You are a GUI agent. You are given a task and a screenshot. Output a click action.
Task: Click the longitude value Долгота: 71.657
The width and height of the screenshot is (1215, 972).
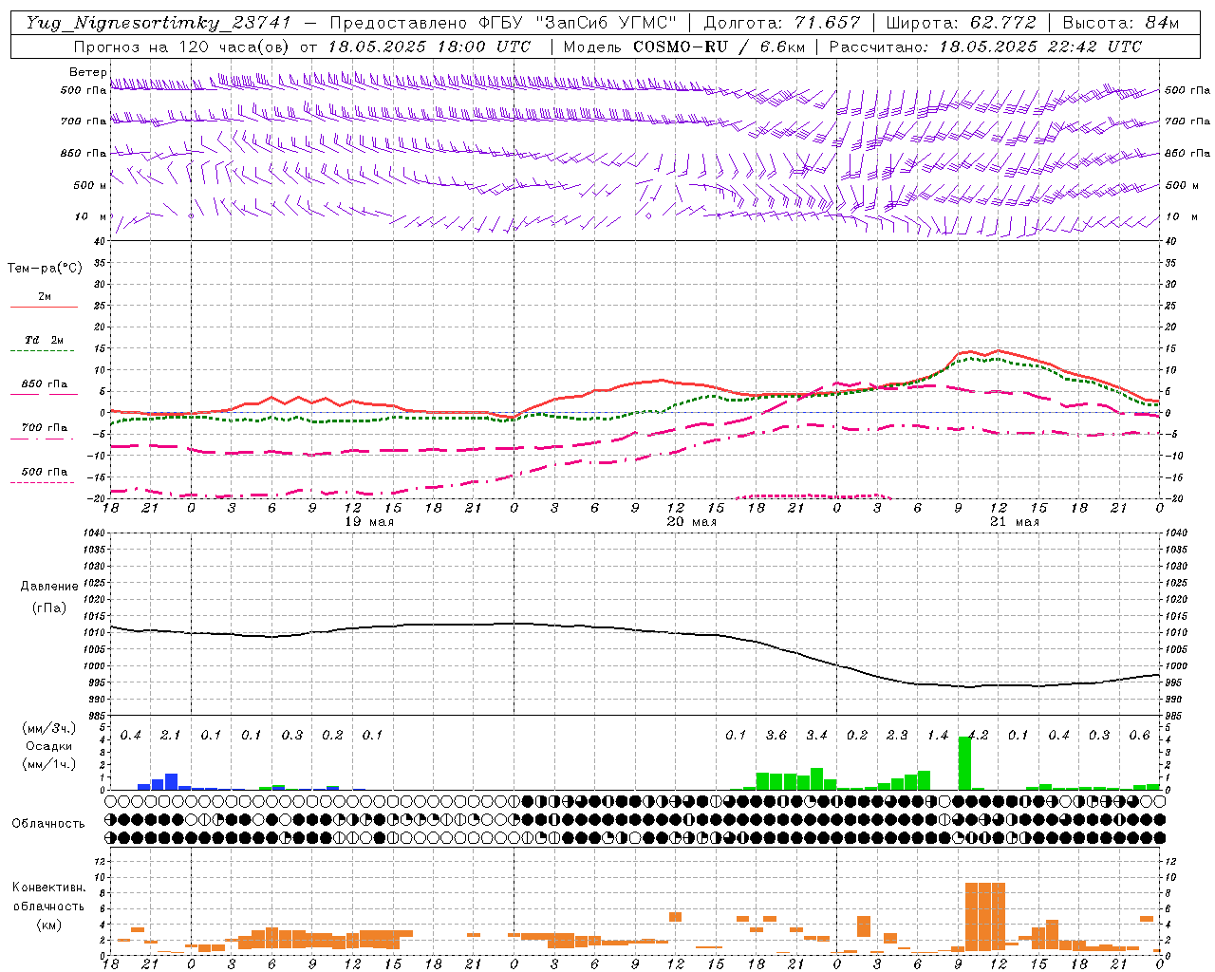point(781,23)
